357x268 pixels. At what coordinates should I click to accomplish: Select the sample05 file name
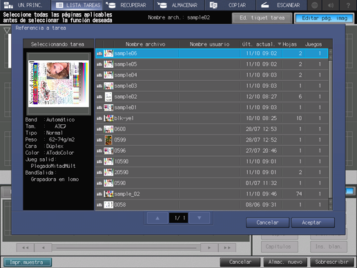(x=126, y=64)
